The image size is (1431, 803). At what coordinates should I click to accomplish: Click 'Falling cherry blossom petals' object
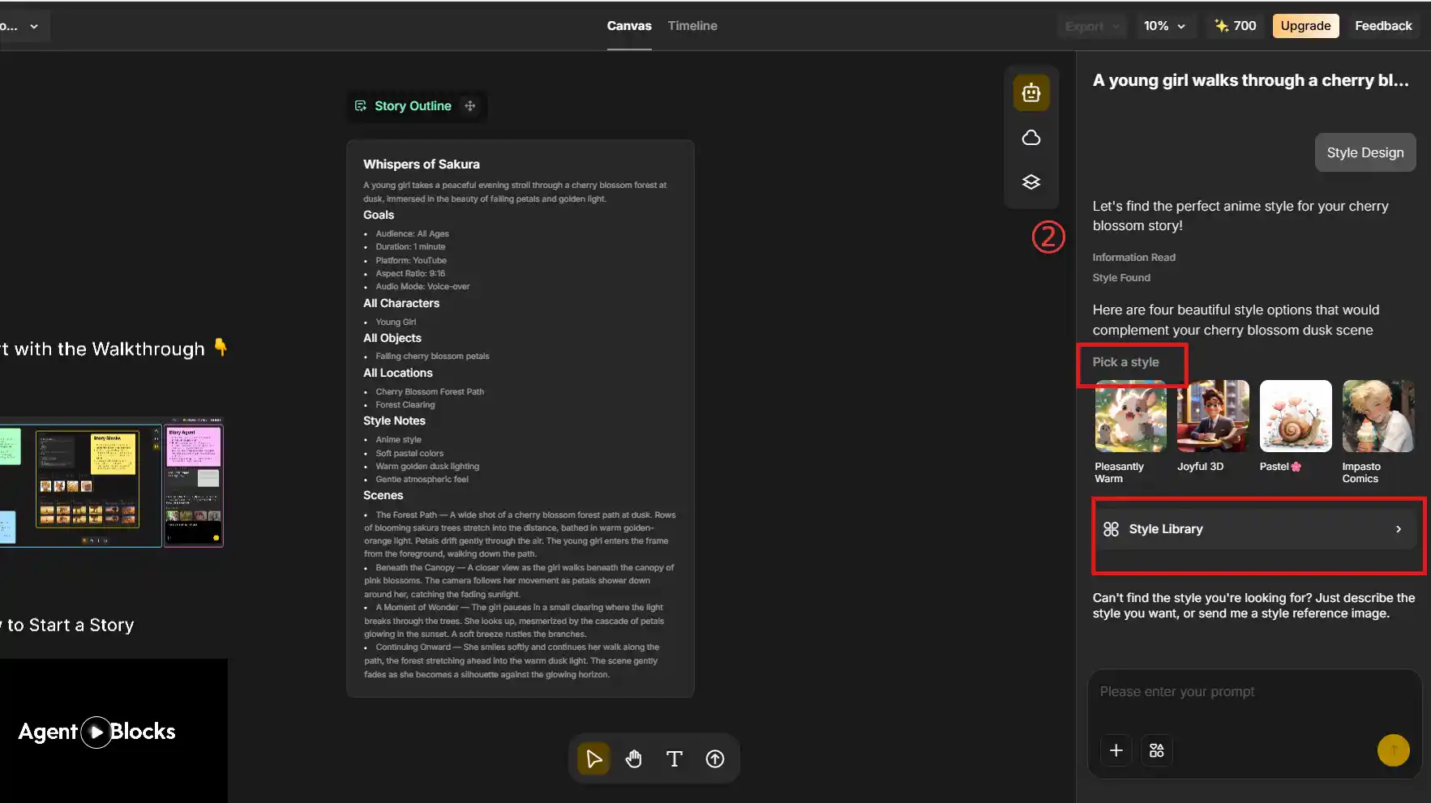tap(432, 357)
